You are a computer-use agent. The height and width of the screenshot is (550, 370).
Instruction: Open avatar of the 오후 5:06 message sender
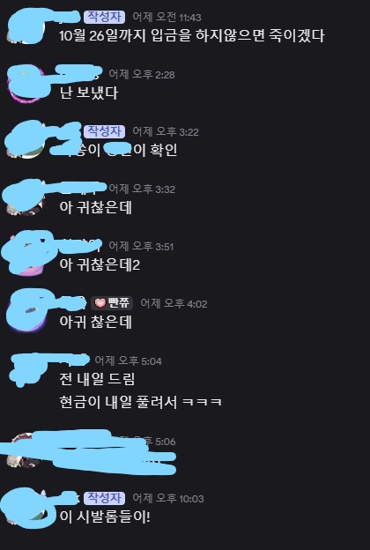(x=26, y=451)
